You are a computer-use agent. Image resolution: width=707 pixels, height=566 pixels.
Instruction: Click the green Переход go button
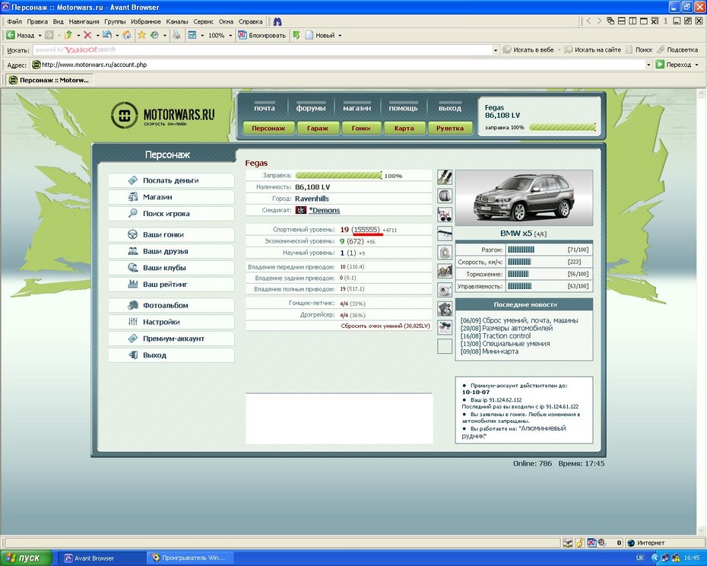[x=674, y=65]
